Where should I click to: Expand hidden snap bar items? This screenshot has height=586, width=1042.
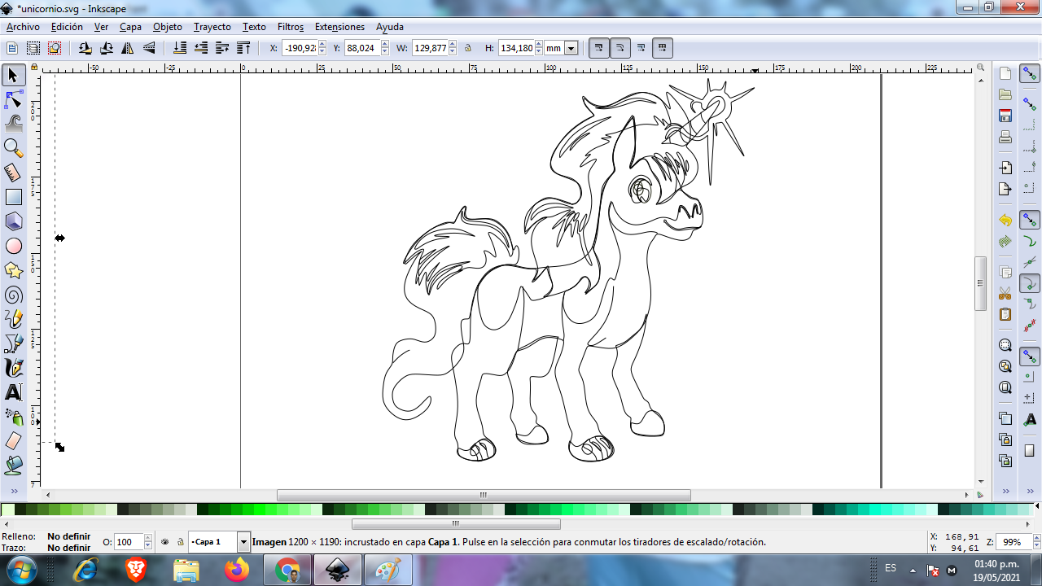(1030, 492)
